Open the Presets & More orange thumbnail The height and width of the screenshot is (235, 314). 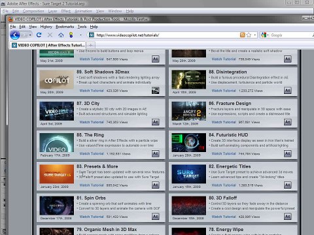coord(57,174)
